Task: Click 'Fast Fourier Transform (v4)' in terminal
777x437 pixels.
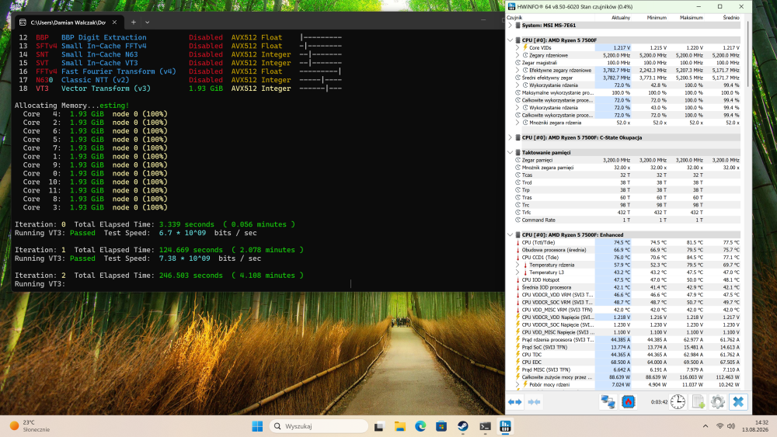Action: coord(118,71)
